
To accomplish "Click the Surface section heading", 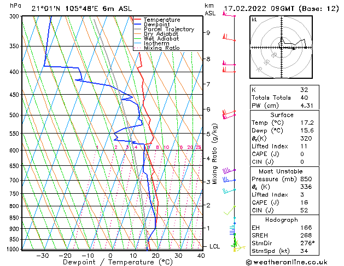I will (282, 115).
